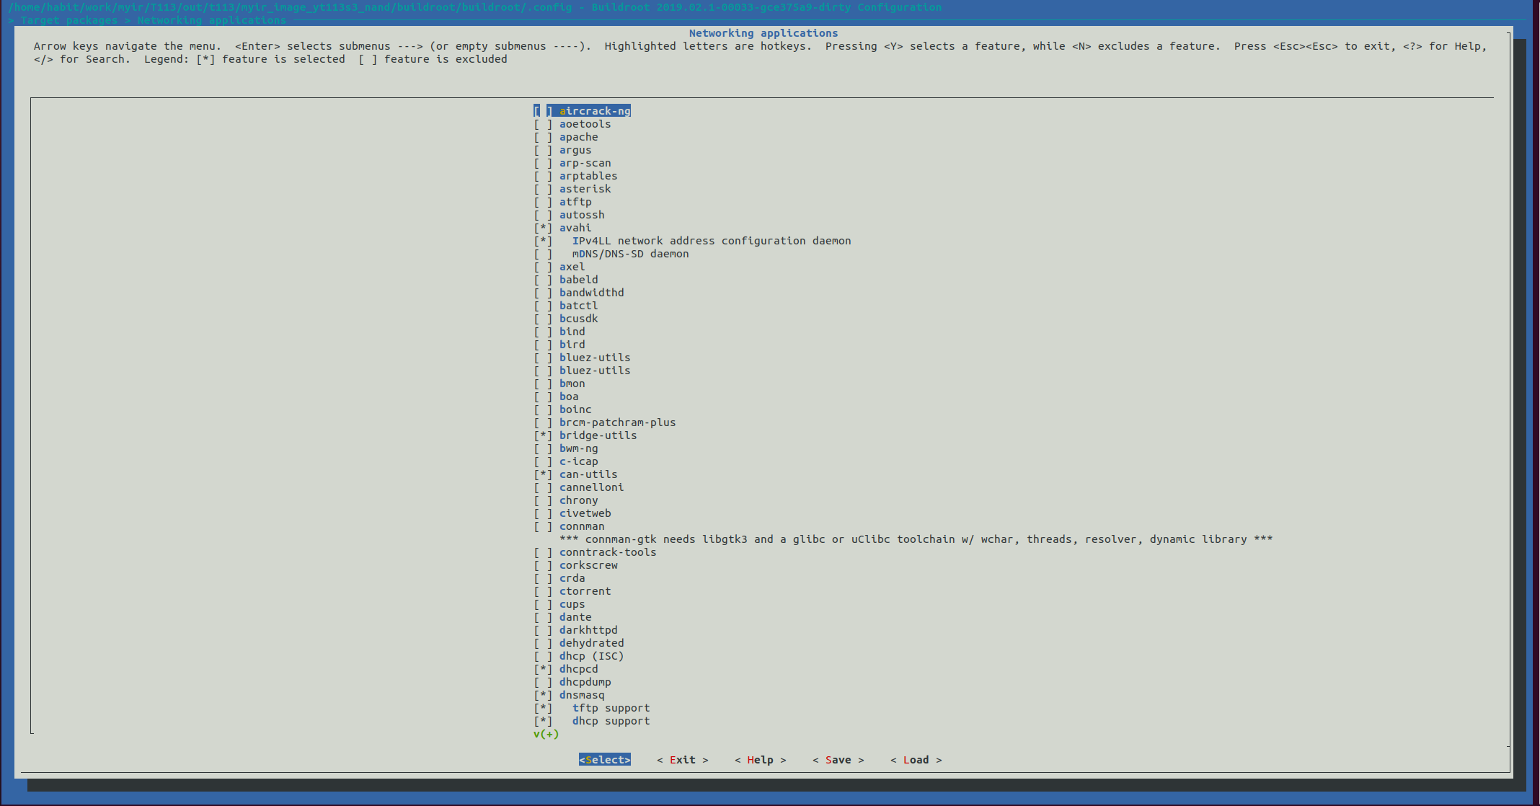Select the chrony package entry

pyautogui.click(x=578, y=500)
